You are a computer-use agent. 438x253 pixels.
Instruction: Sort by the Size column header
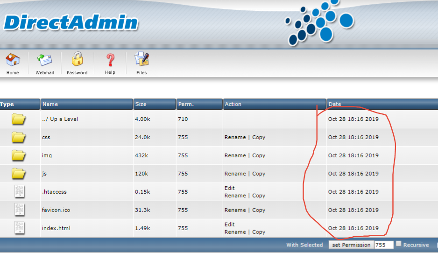point(155,104)
